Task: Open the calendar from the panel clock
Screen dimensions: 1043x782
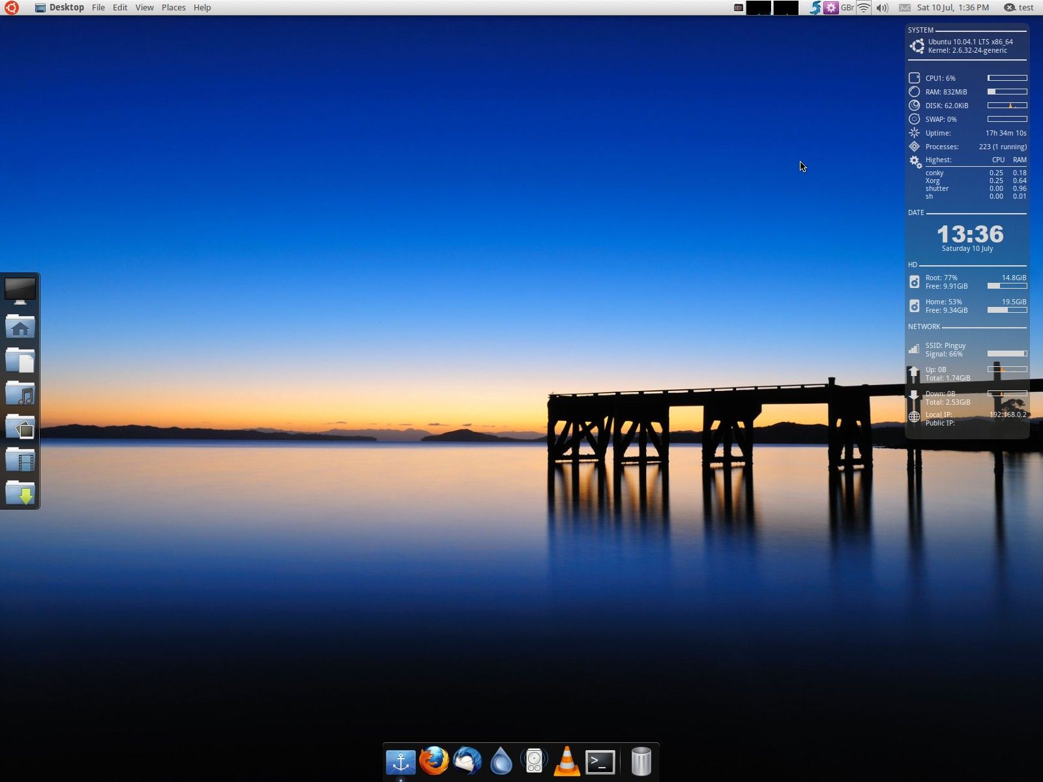Action: [x=952, y=8]
